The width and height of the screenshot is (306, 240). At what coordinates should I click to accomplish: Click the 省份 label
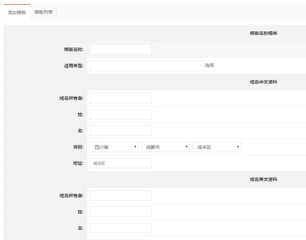click(78, 147)
